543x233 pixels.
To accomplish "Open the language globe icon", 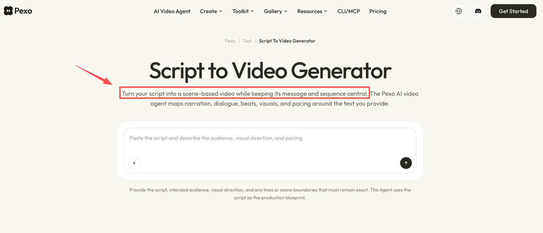I will coord(459,11).
